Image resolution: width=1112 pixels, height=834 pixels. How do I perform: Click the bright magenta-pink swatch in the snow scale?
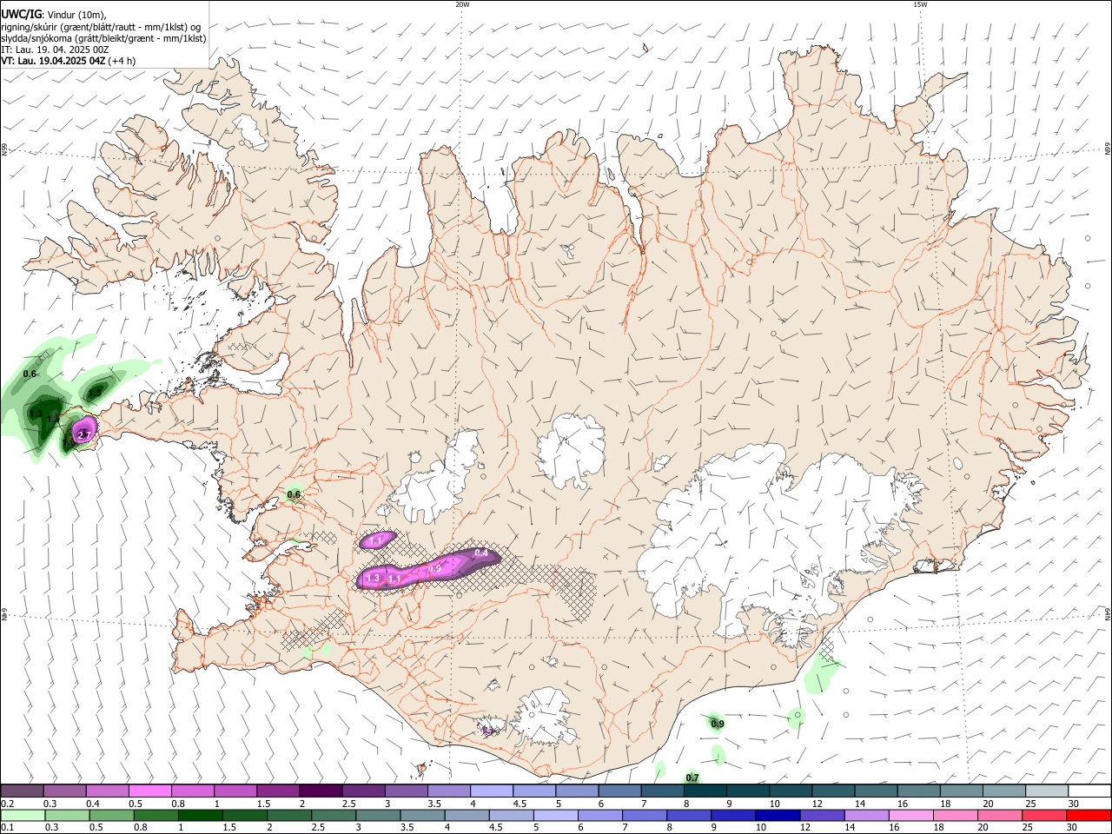click(x=149, y=791)
